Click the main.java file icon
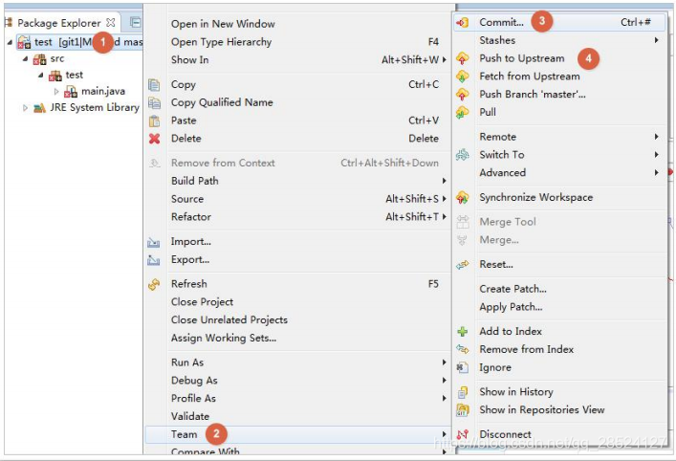 pyautogui.click(x=71, y=92)
